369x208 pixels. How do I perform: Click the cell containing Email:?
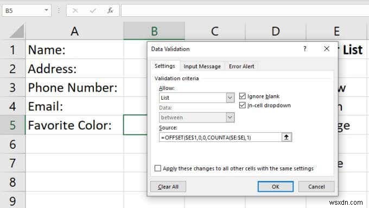pos(74,106)
